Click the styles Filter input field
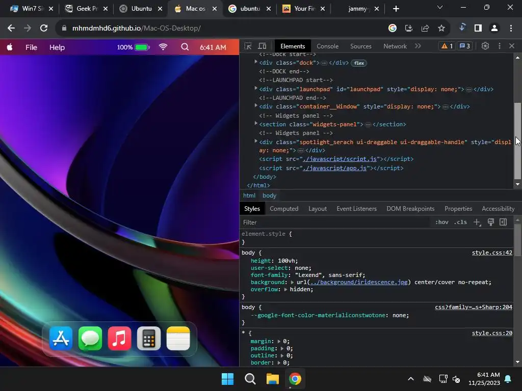This screenshot has width=522, height=391. pos(336,222)
